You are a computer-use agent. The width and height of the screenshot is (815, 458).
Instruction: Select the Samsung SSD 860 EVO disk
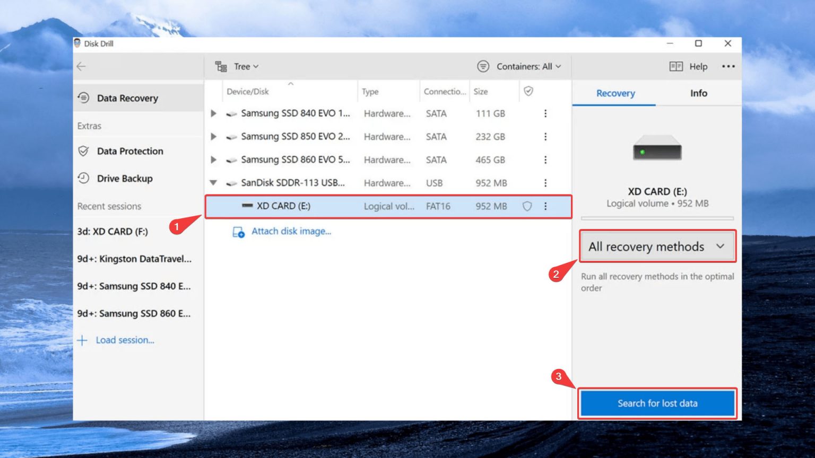click(x=296, y=160)
